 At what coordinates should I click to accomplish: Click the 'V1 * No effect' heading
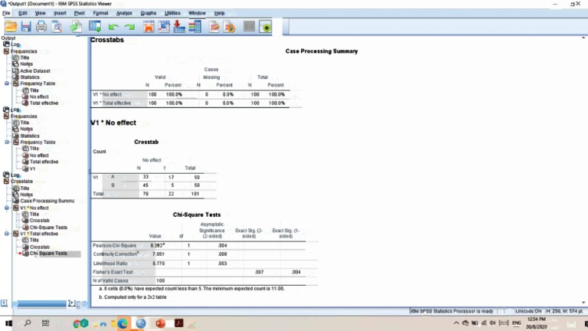[113, 123]
